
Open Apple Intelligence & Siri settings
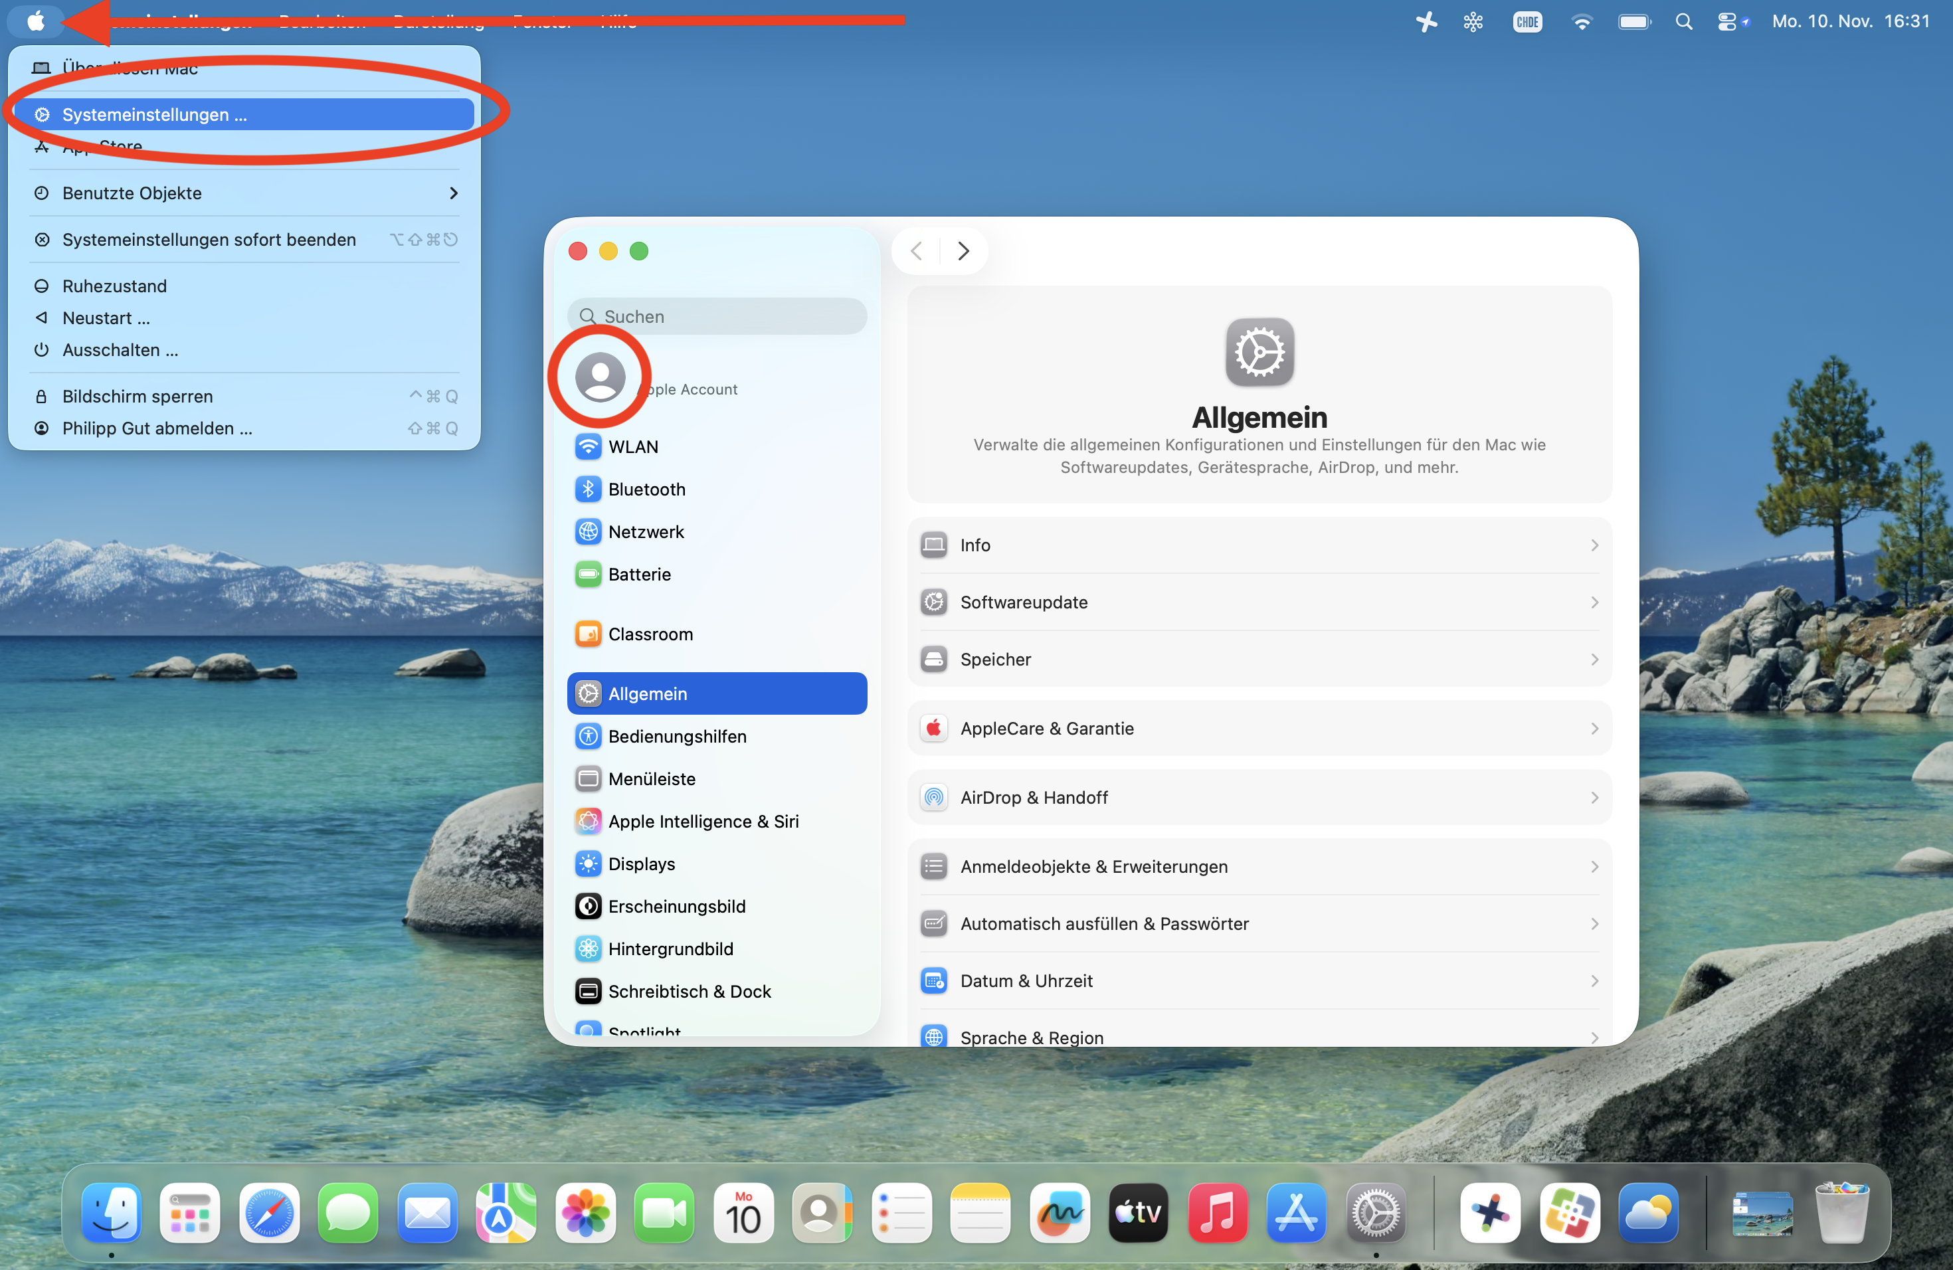pyautogui.click(x=702, y=821)
